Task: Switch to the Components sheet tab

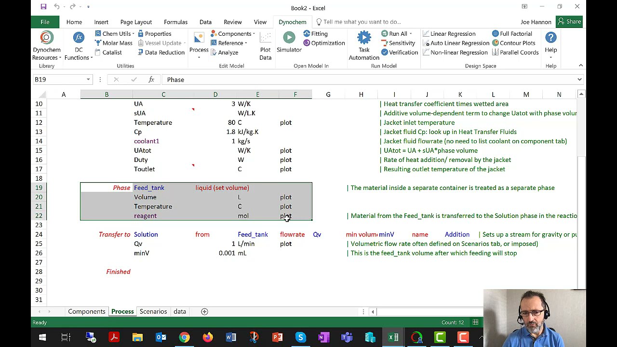Action: coord(87,312)
